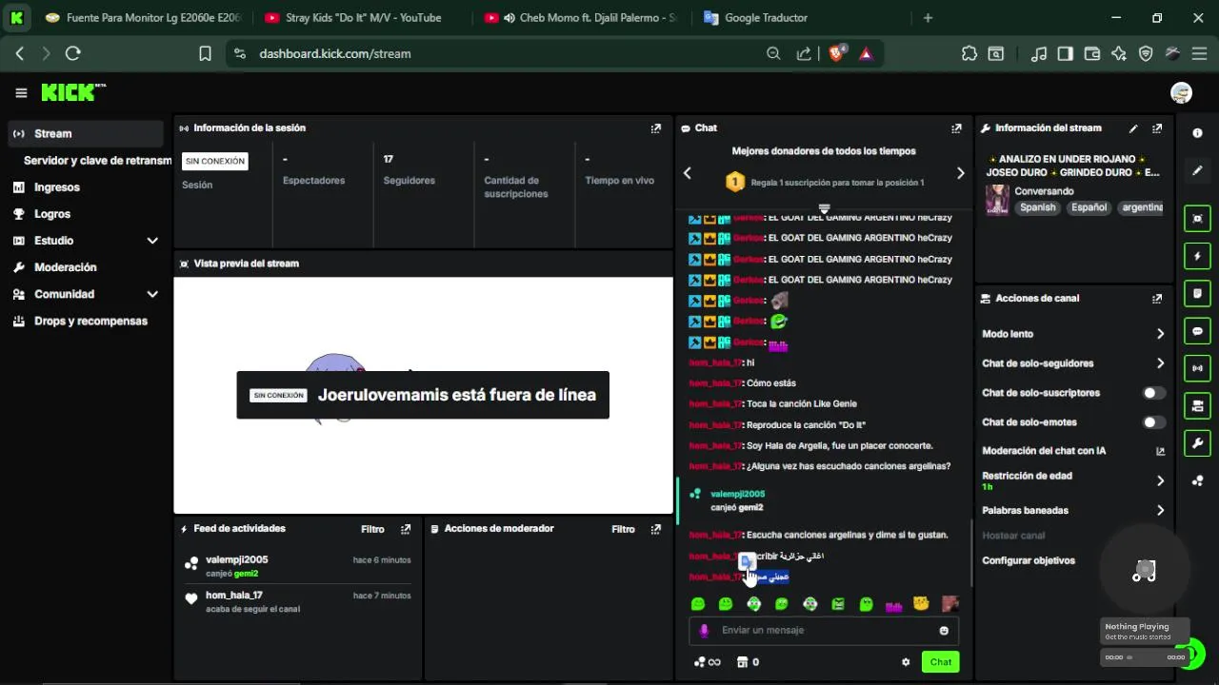Click the info icon in right rail
Screen dimensions: 1219x685
click(x=1198, y=133)
